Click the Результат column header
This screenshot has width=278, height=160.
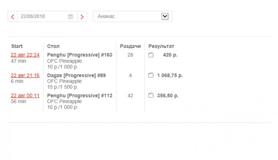(x=161, y=46)
